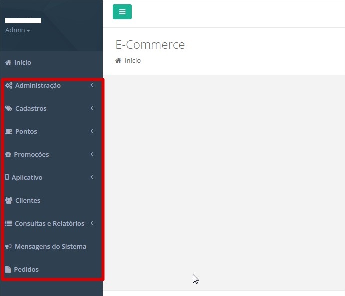The image size is (345, 296).
Task: Click the Inicio breadcrumb link
Action: pos(133,61)
